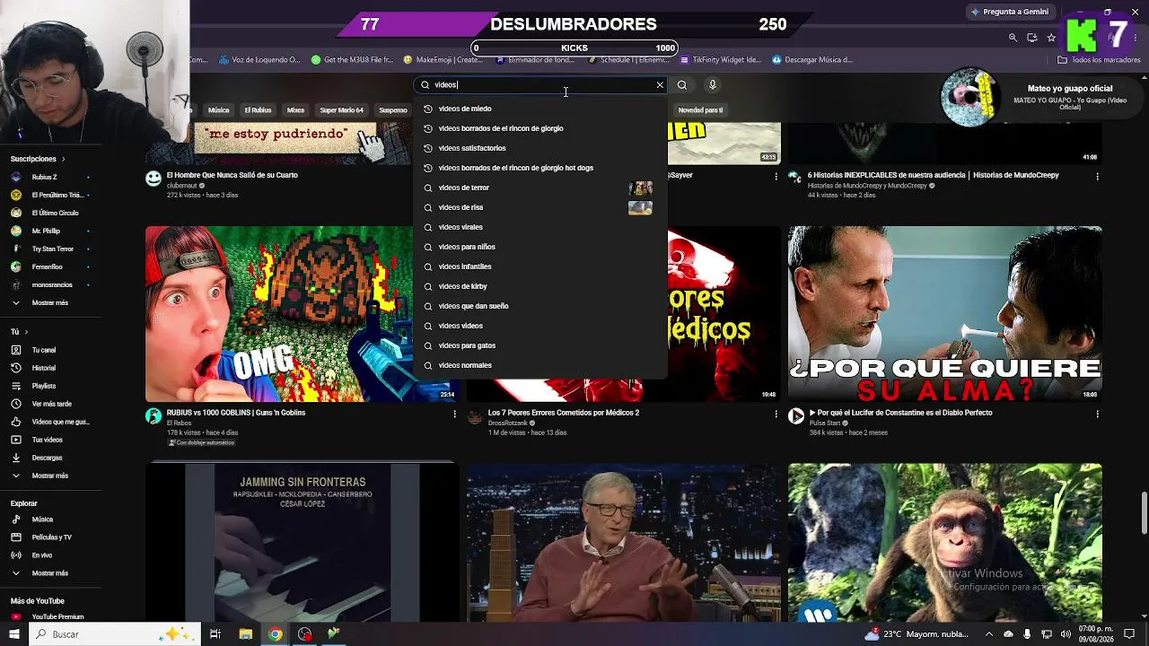Image resolution: width=1149 pixels, height=646 pixels.
Task: Select suggestion 'videos satisfactorios'
Action: pyautogui.click(x=539, y=148)
